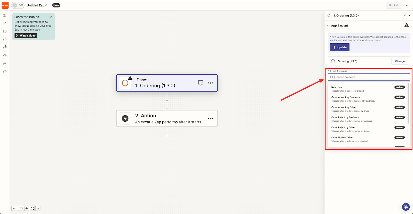Click the Draft status badge
This screenshot has width=413, height=214.
point(56,5)
